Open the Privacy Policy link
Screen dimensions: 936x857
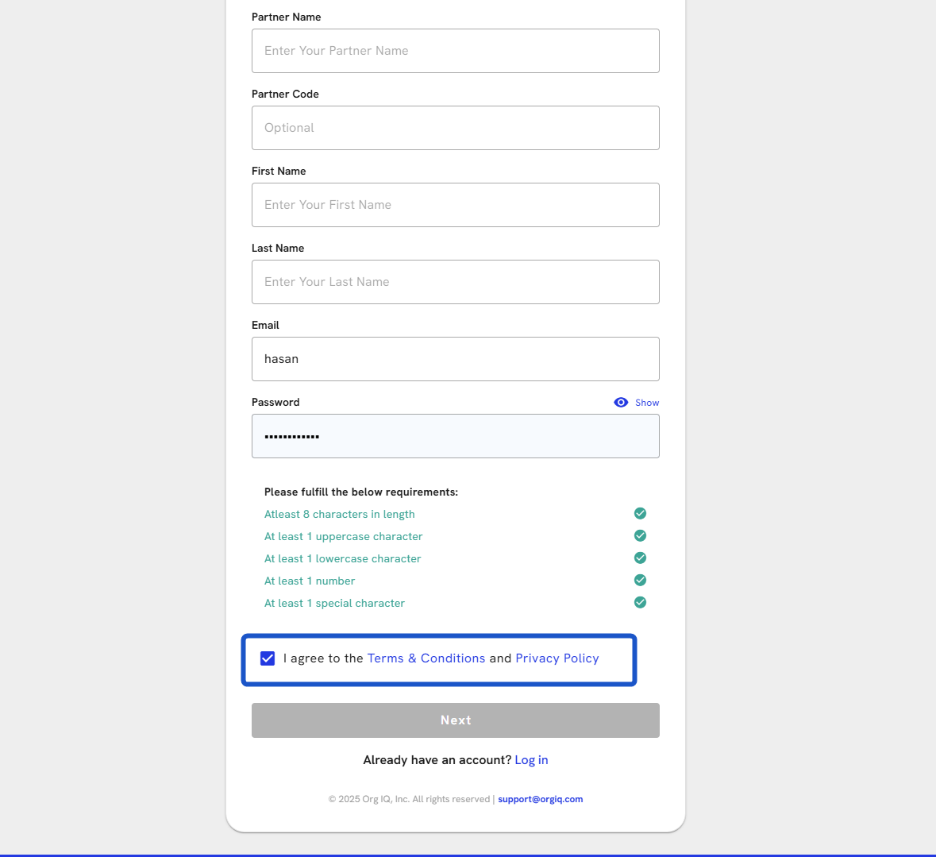[557, 658]
